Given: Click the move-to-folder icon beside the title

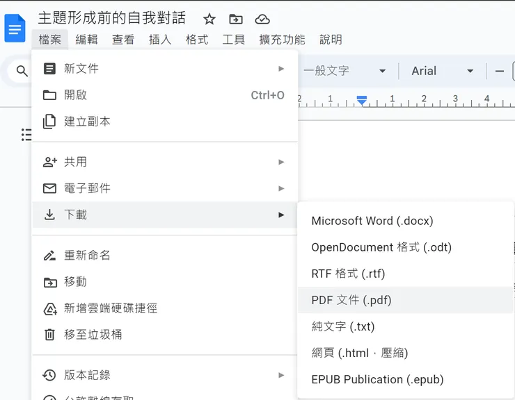Looking at the screenshot, I should (x=236, y=19).
